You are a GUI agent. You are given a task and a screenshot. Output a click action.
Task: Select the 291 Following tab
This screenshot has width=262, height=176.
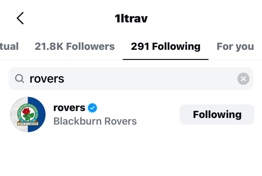click(x=165, y=46)
